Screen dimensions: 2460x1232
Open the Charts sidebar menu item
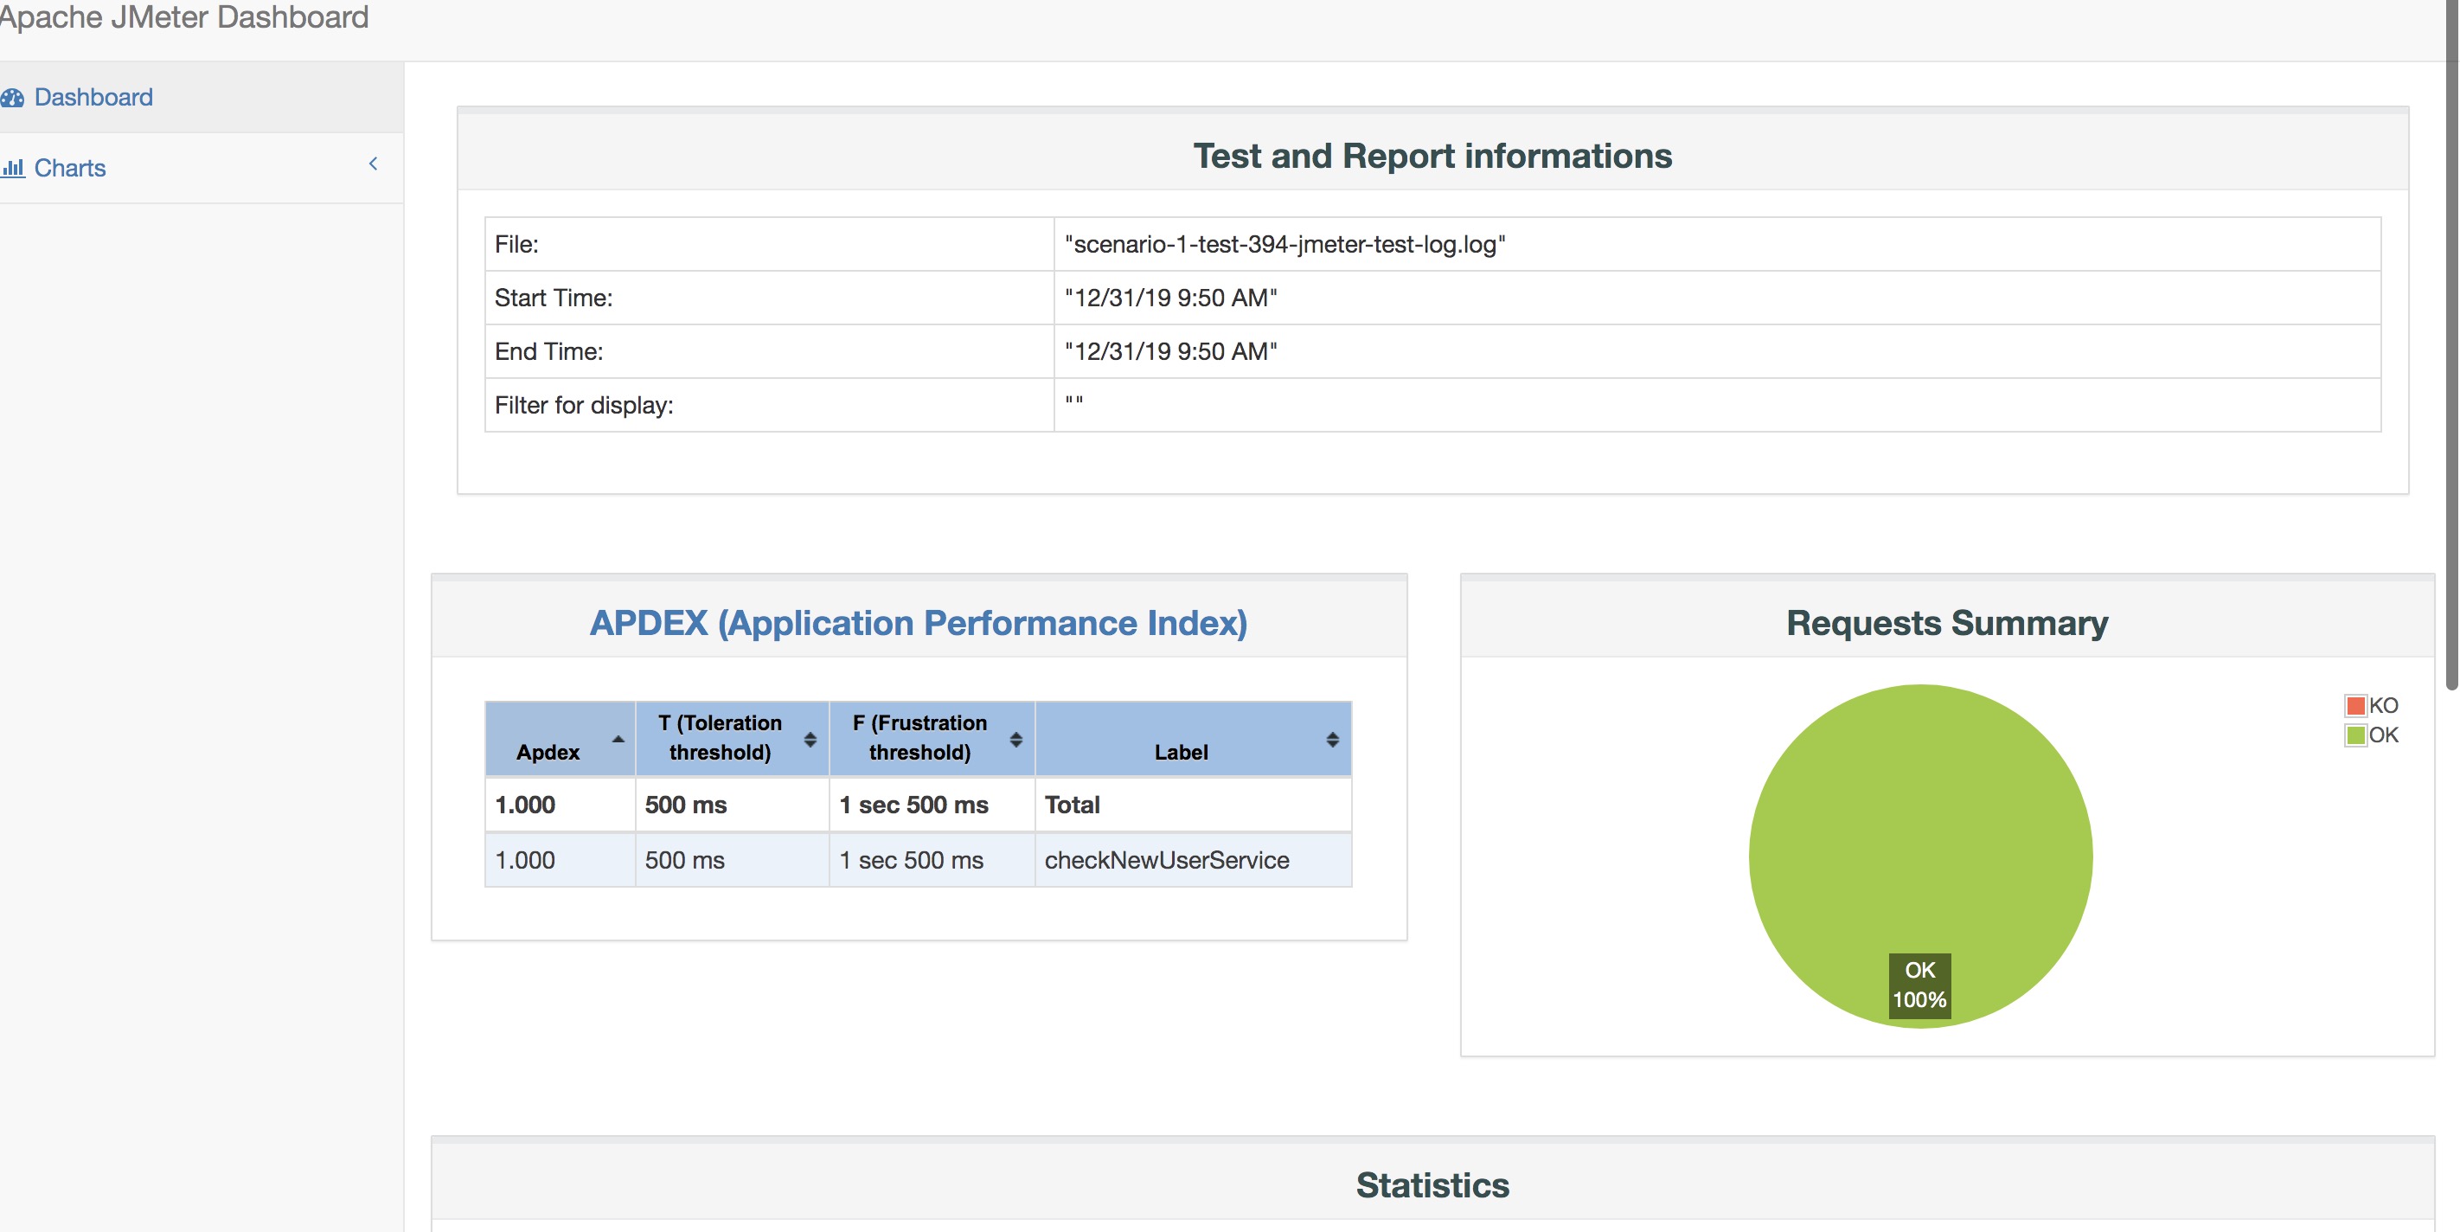[x=70, y=168]
